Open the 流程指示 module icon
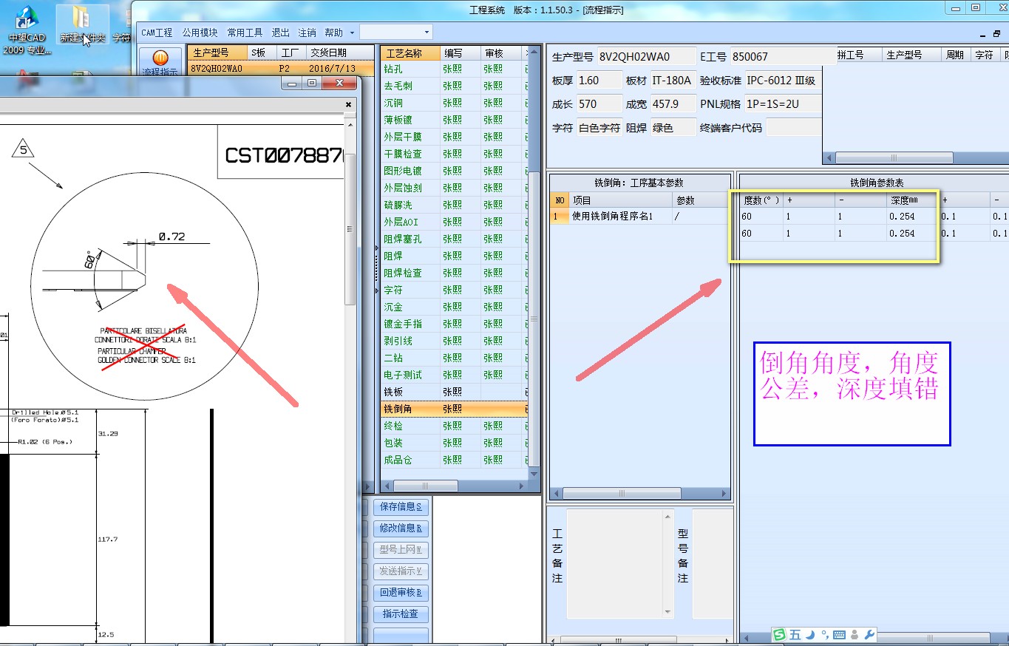 point(160,61)
